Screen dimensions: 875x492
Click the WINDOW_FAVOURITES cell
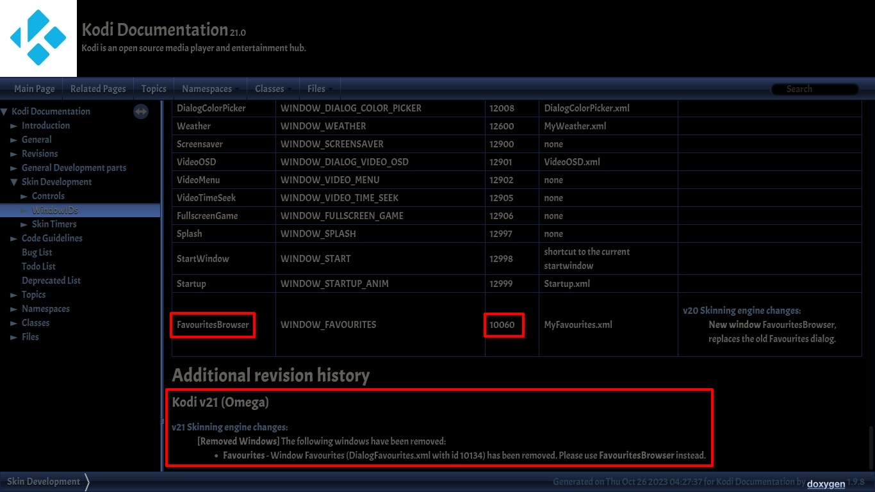pos(380,325)
